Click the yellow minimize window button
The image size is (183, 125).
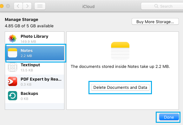2,6
